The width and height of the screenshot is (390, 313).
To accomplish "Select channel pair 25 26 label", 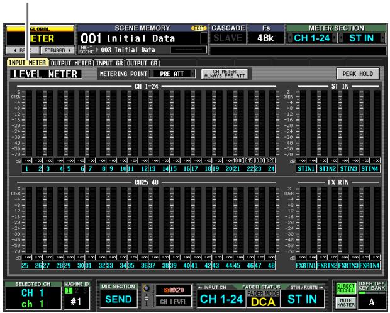I will coord(32,265).
